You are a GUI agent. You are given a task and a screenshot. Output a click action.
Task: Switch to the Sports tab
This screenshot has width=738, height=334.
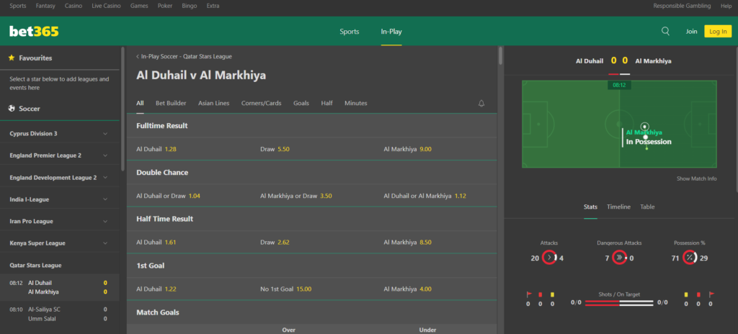tap(350, 32)
